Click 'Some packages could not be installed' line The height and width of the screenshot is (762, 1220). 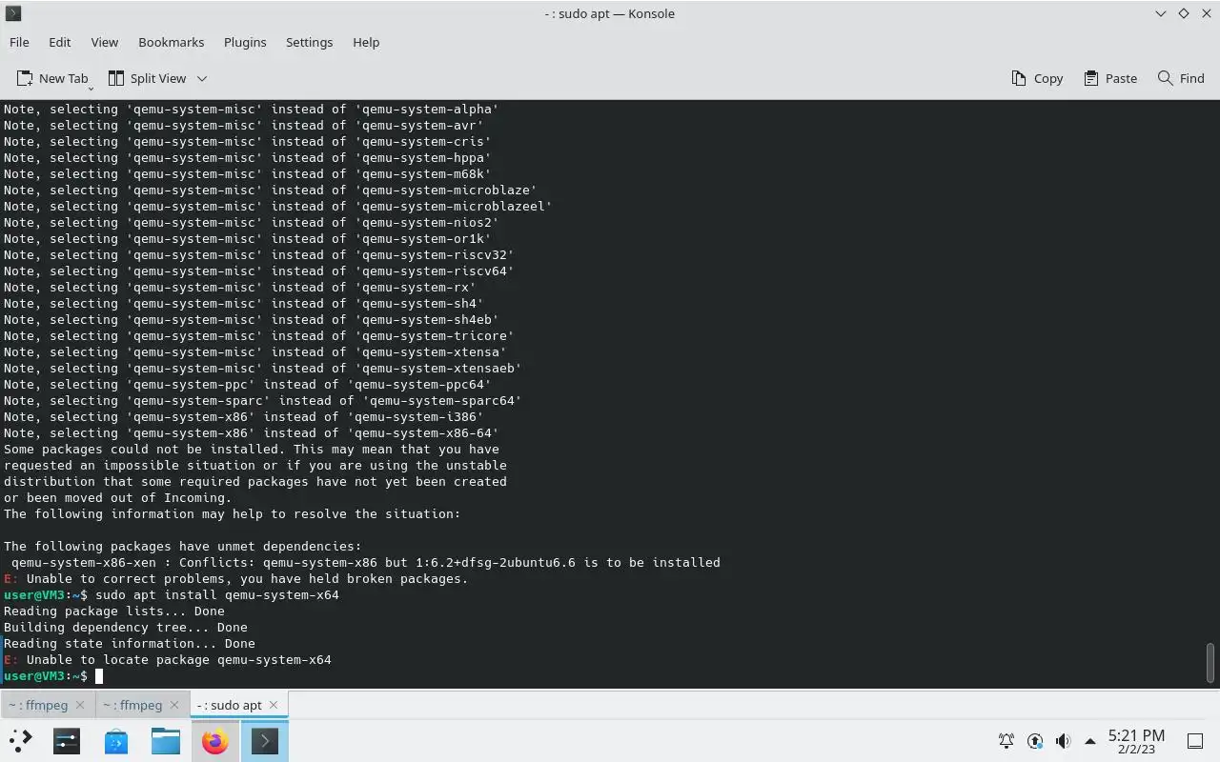point(252,449)
